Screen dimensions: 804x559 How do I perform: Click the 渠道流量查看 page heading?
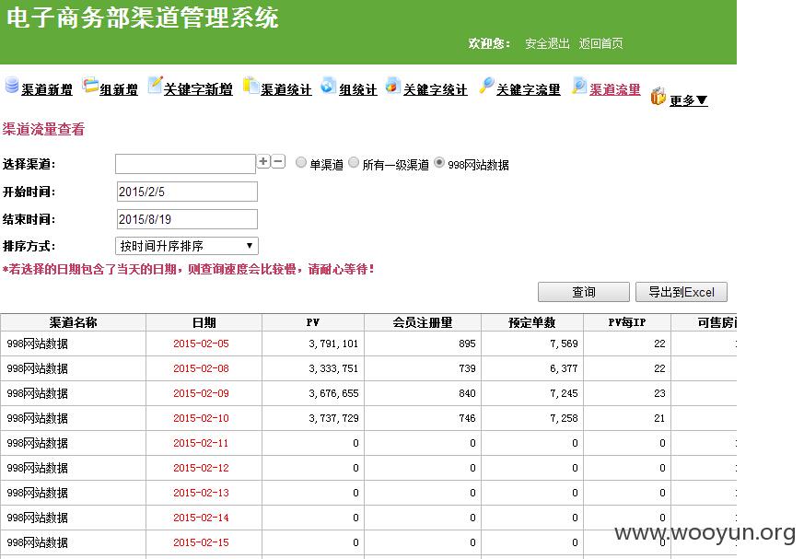pyautogui.click(x=43, y=129)
